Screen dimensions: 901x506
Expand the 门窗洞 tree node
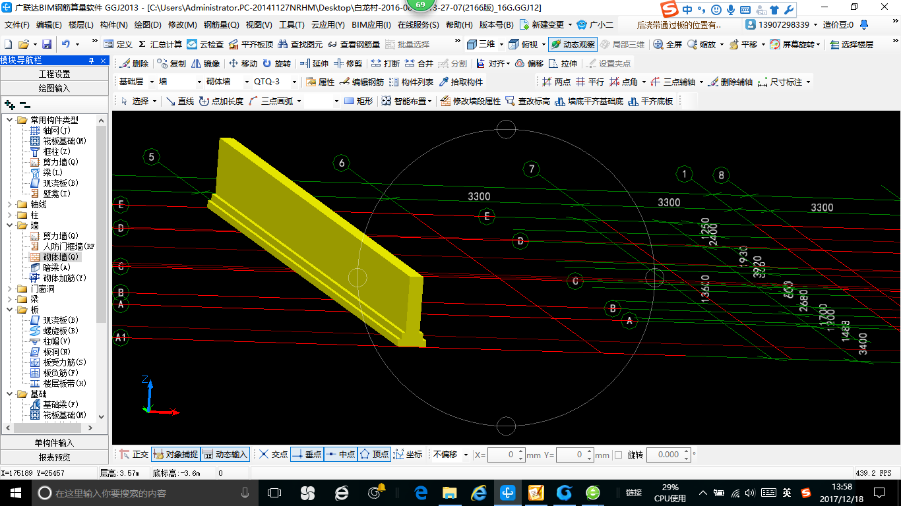coord(9,289)
